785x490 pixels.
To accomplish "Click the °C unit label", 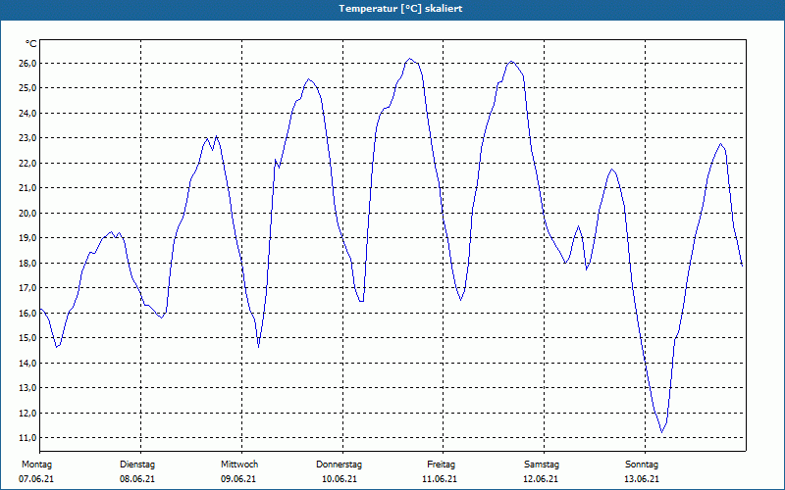I will tap(31, 44).
